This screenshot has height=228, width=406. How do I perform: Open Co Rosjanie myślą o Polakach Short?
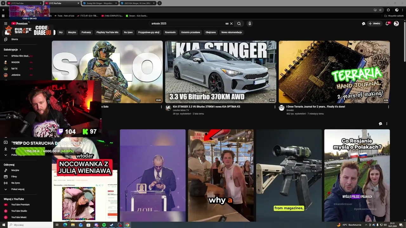click(x=357, y=175)
